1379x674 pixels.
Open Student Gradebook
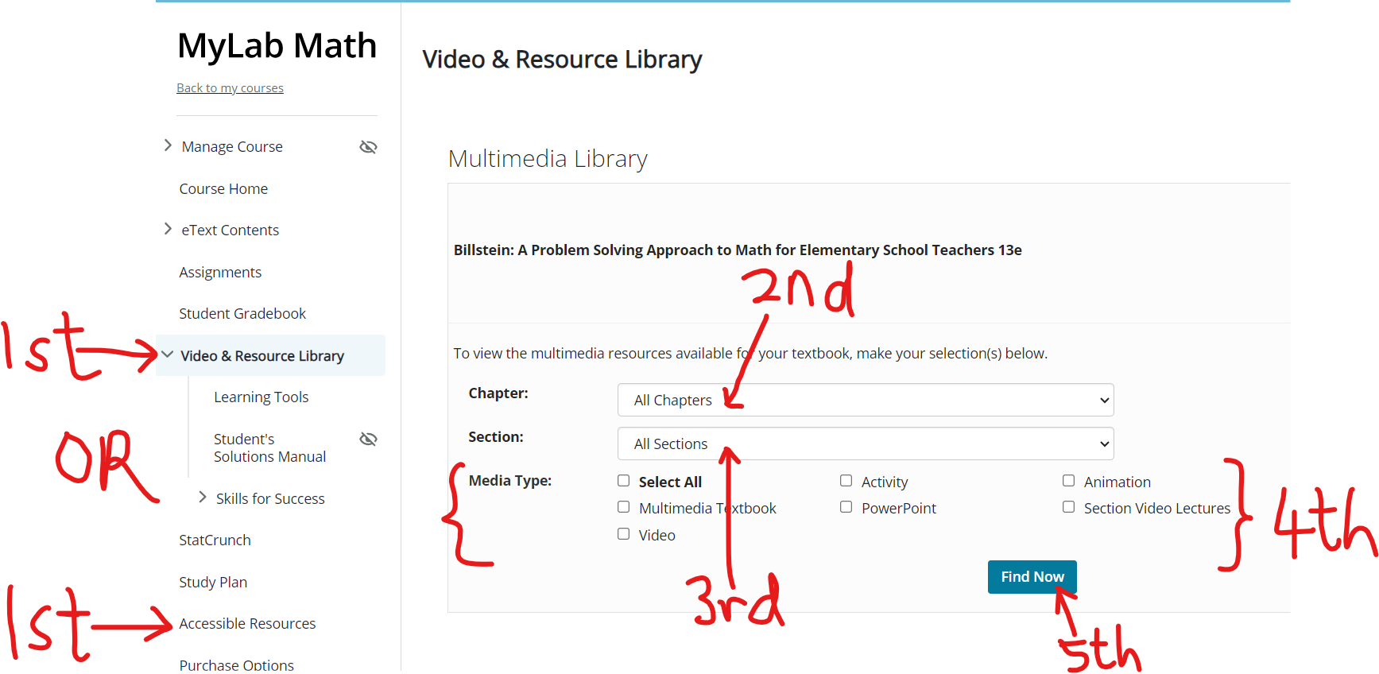pos(242,314)
